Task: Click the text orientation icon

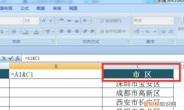Action: point(85,20)
